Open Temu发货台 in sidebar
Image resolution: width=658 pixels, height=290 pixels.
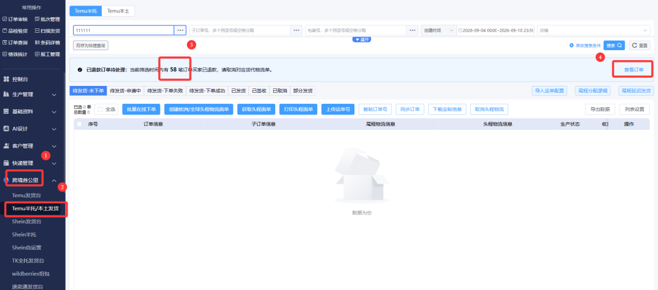pyautogui.click(x=27, y=195)
